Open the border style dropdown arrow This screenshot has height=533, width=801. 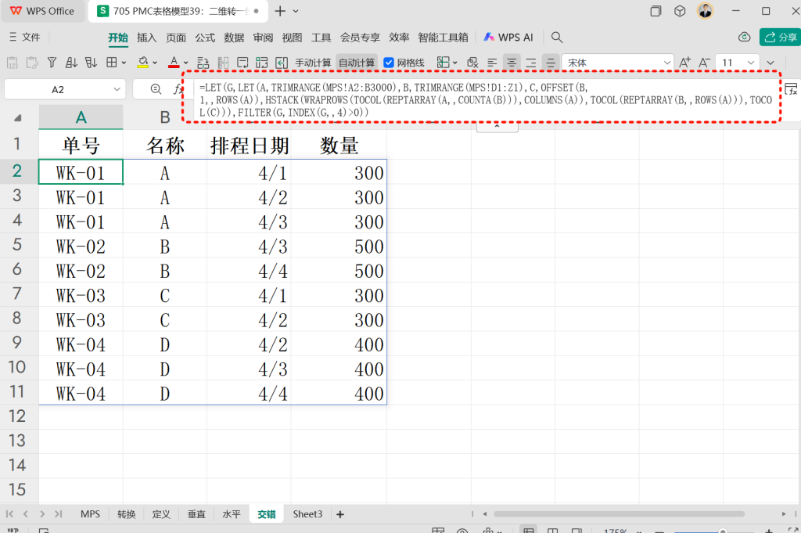coord(124,63)
